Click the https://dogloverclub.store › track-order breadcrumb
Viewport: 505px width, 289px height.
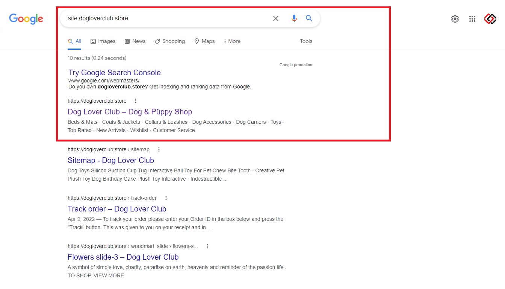112,198
